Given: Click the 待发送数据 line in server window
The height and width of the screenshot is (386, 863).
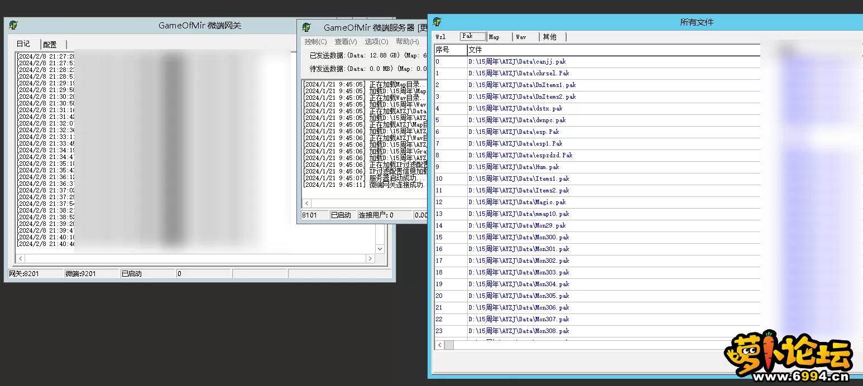Looking at the screenshot, I should point(368,69).
